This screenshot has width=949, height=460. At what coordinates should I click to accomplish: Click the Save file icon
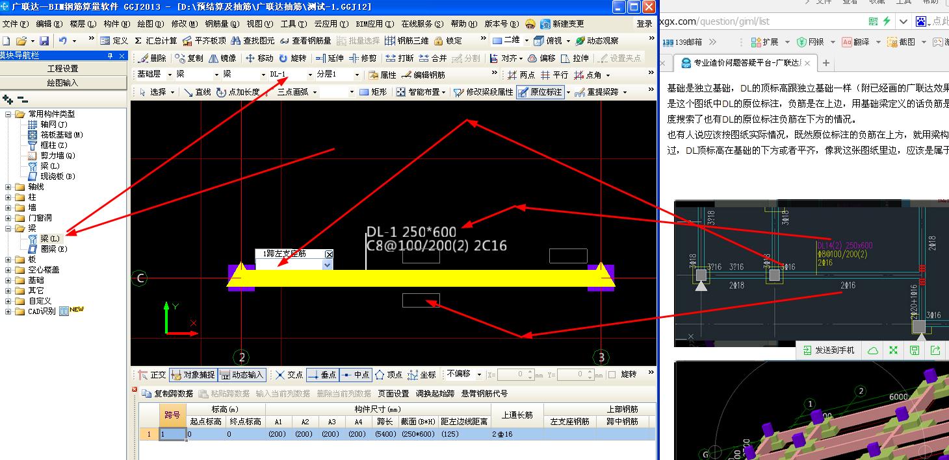point(44,41)
